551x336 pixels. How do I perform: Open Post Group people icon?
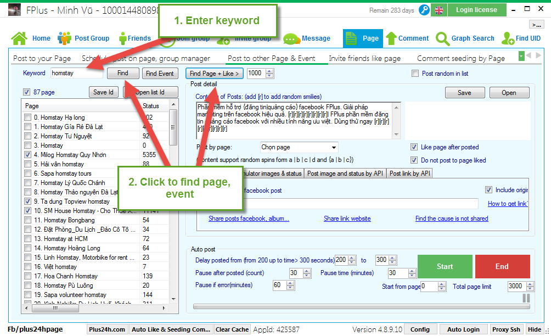(x=64, y=38)
